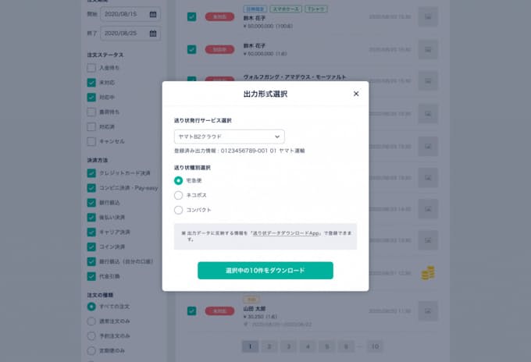Select the 宅急便 radio option
Screen dimensions: 531x362
[x=179, y=180]
